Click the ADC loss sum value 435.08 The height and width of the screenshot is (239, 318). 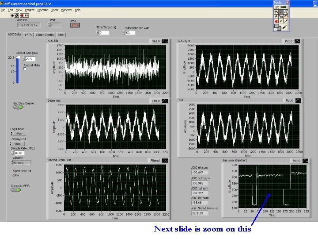tap(200, 203)
